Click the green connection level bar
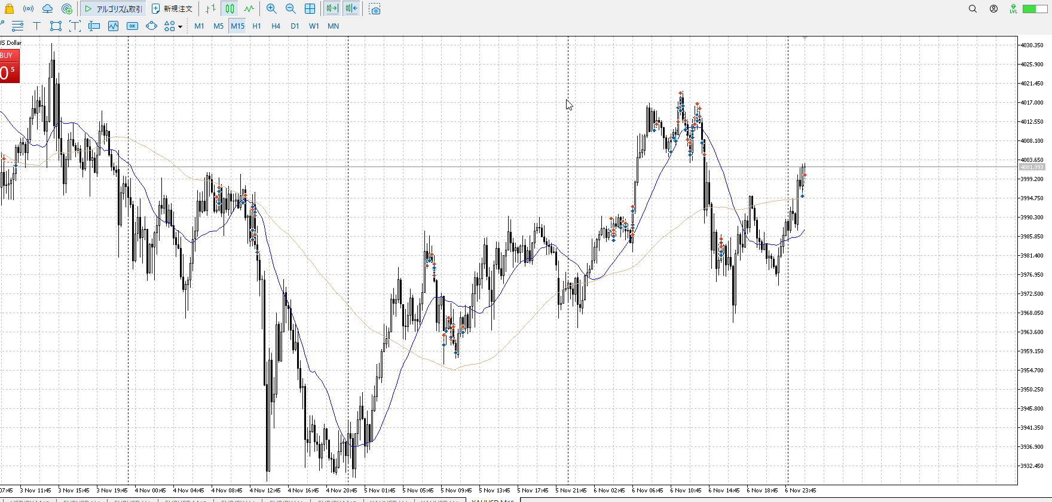The width and height of the screenshot is (1052, 502). click(x=1033, y=9)
